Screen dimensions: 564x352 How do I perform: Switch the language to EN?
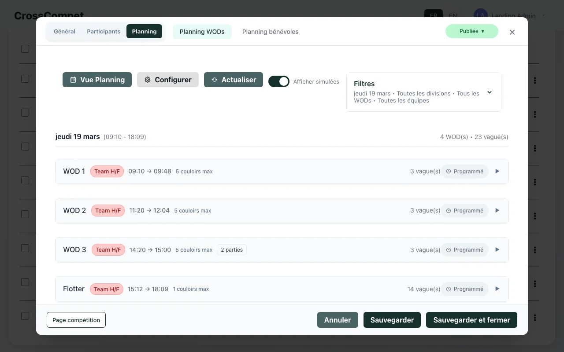453,15
